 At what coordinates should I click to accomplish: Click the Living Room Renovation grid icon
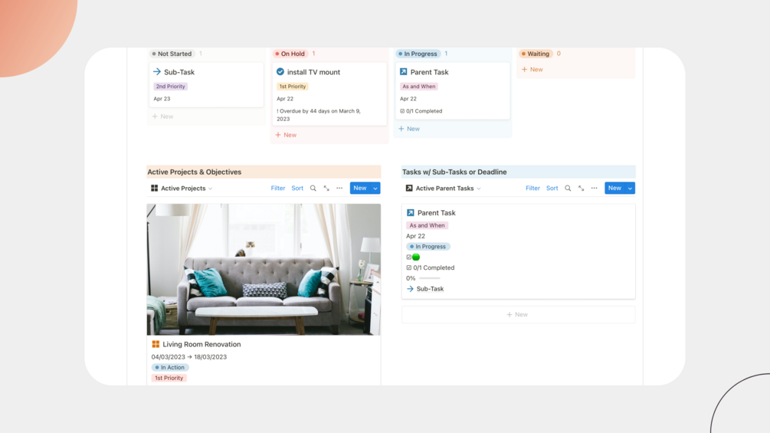point(156,344)
